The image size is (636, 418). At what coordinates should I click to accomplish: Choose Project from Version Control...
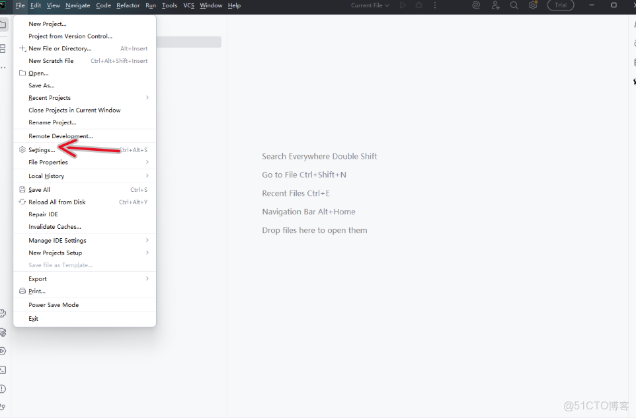coord(85,36)
